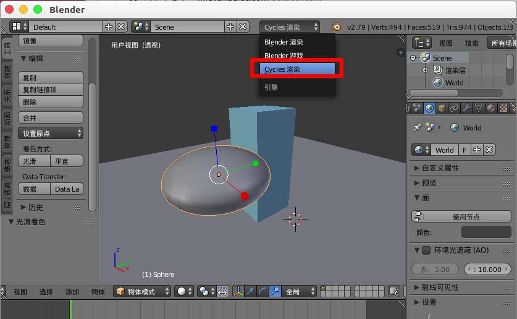
Task: Click the 使用节点 use nodes button
Action: click(461, 216)
